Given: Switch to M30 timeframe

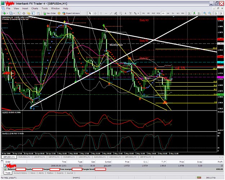Looking at the screenshot, I should [x=158, y=13].
